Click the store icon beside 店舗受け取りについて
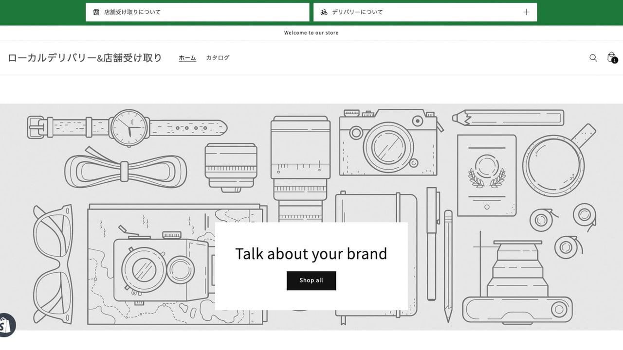The height and width of the screenshot is (350, 623). pyautogui.click(x=96, y=12)
